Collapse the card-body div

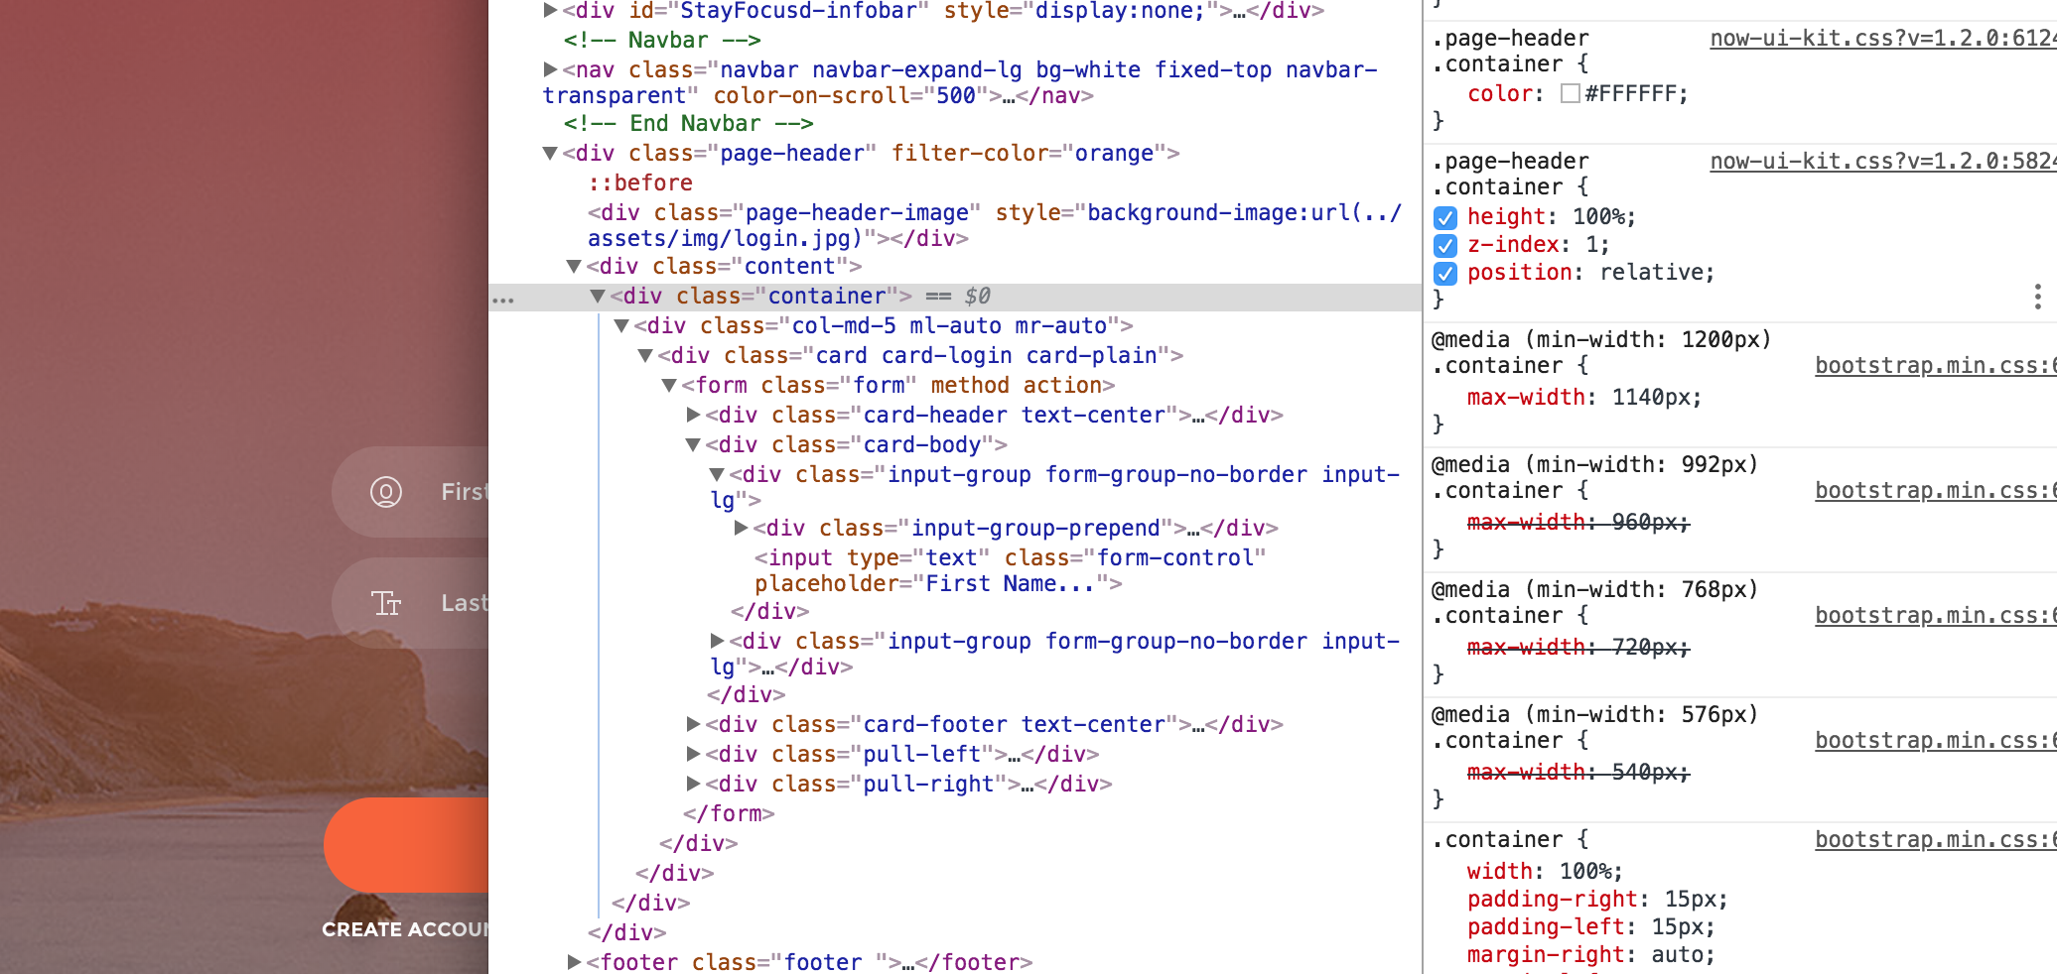pyautogui.click(x=693, y=444)
